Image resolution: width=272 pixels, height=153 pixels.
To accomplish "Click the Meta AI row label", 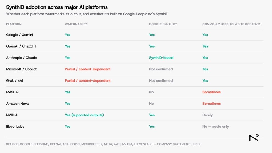I will click(12, 92).
